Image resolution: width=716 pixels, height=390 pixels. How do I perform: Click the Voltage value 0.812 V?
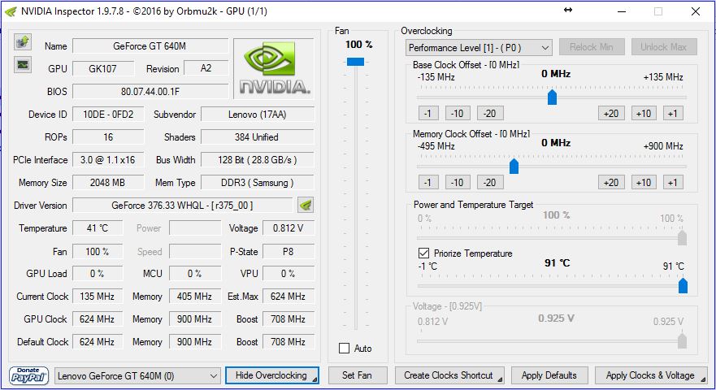(289, 227)
